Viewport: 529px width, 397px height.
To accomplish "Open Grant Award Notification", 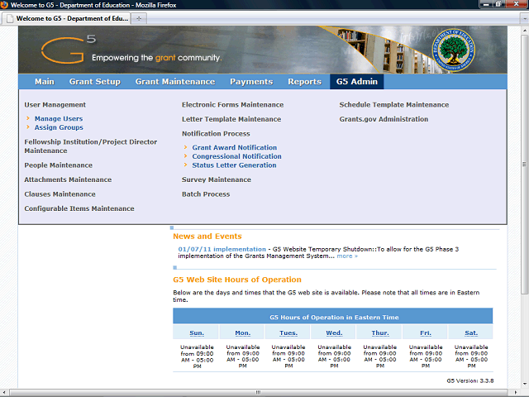I will pos(234,148).
